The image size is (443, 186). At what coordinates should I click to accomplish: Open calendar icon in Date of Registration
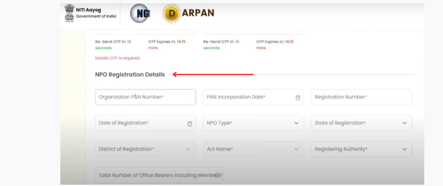click(x=190, y=124)
